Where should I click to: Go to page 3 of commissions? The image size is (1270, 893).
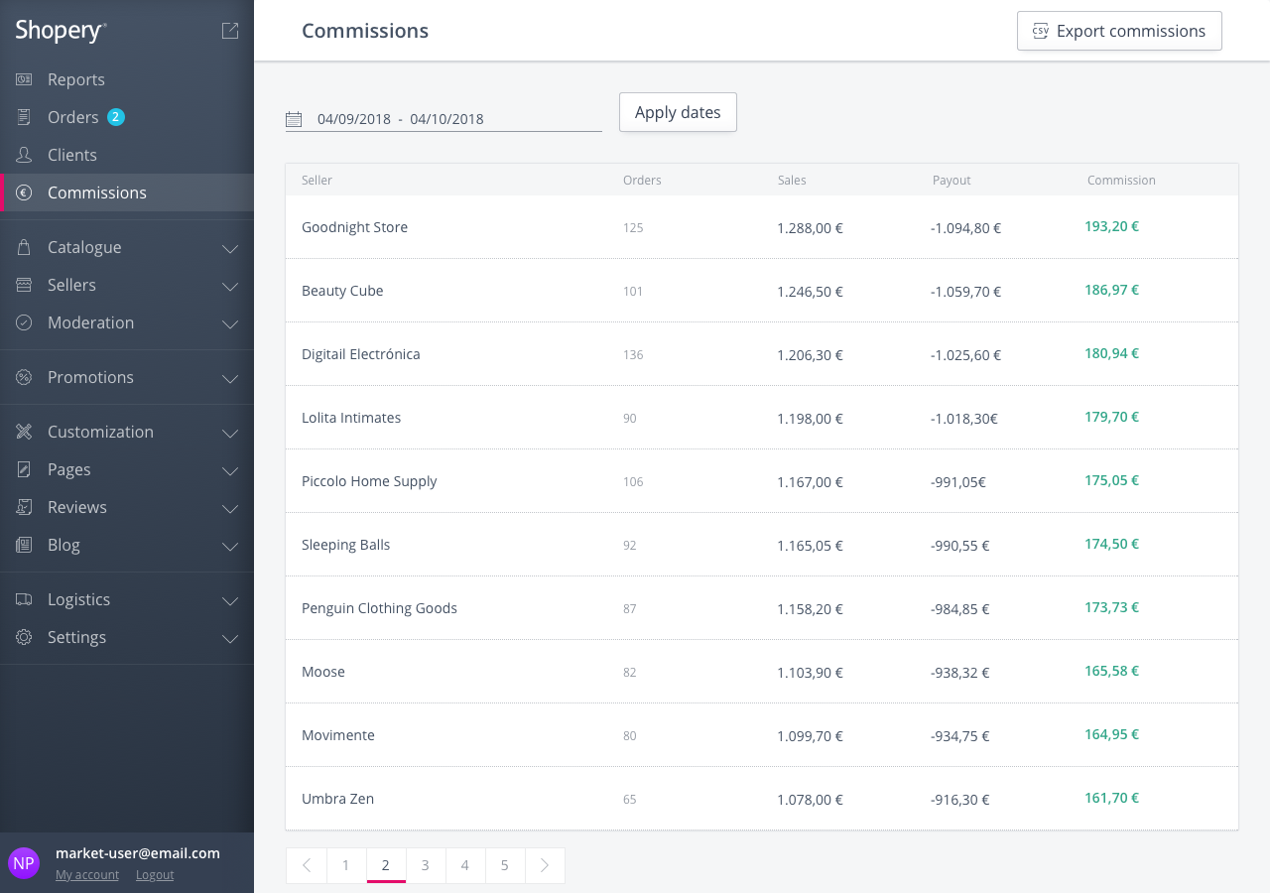click(426, 865)
